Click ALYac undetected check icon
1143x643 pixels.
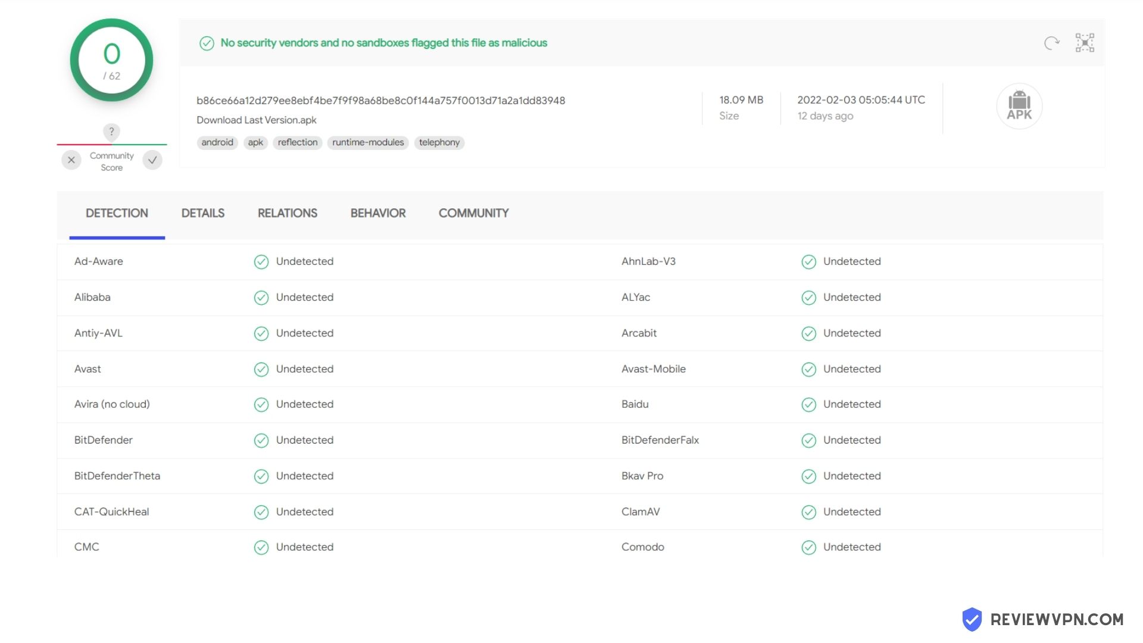(808, 298)
